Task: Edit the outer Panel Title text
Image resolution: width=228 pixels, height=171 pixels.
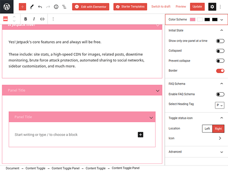Action: point(17,90)
